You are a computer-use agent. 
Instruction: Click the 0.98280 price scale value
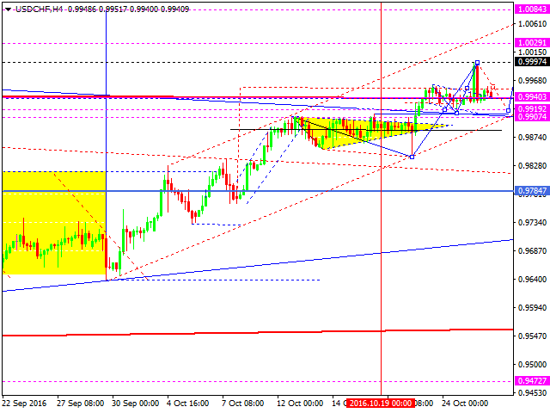tap(533, 166)
